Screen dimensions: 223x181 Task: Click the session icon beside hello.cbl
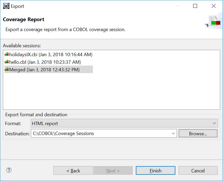tap(6, 62)
